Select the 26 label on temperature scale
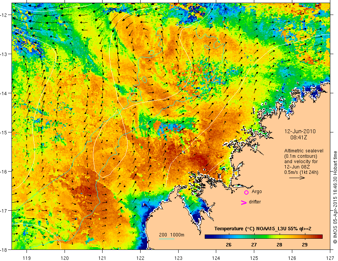This screenshot has height=261, width=338. (x=229, y=244)
